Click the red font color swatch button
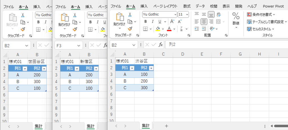The width and height of the screenshot is (288, 130). (x=169, y=29)
